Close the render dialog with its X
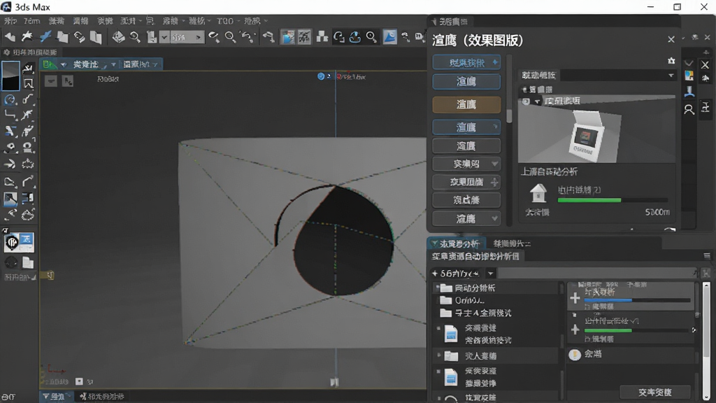 click(x=671, y=39)
